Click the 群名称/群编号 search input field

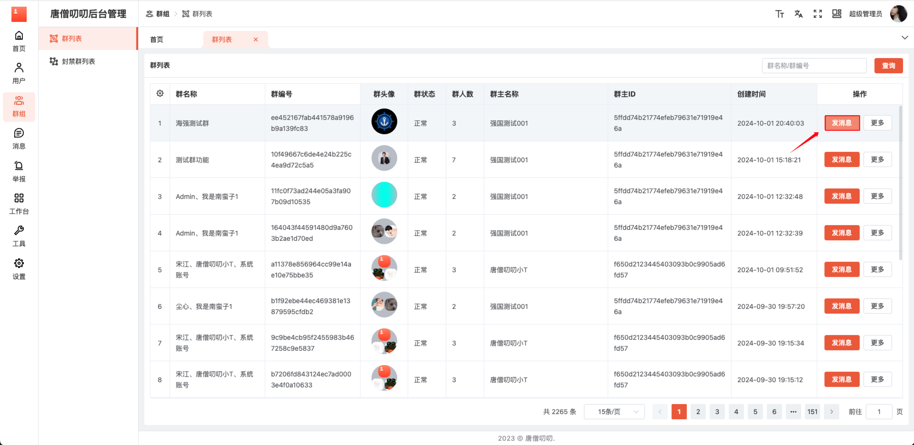point(814,66)
